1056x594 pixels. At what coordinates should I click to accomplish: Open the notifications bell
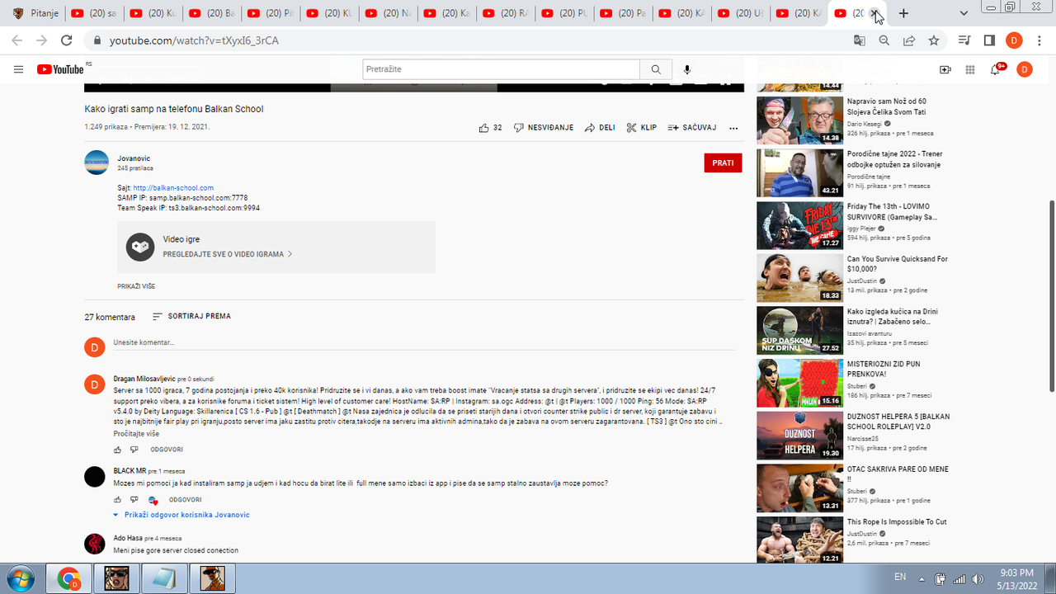pos(996,69)
